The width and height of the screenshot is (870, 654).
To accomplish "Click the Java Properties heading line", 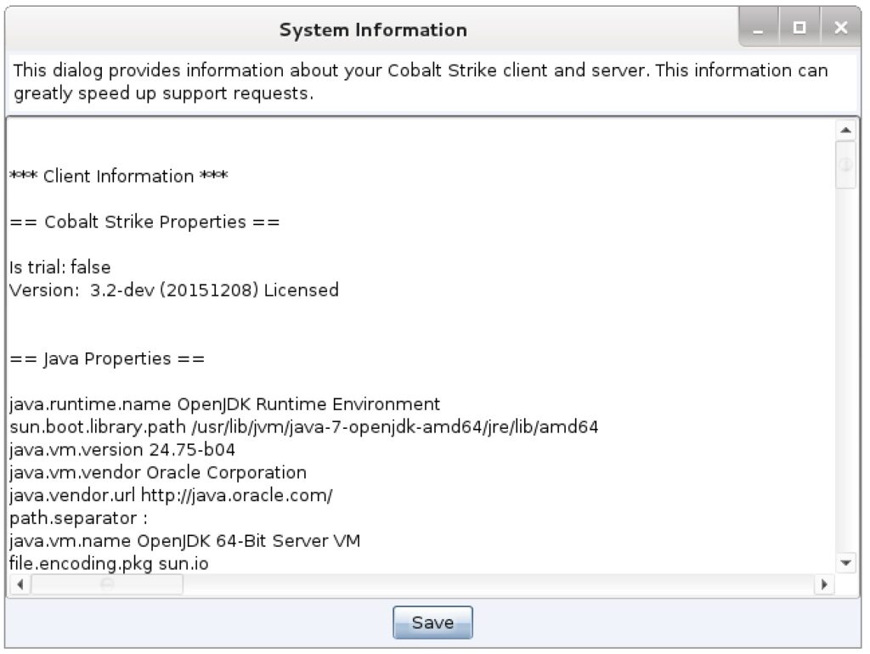I will (x=107, y=358).
